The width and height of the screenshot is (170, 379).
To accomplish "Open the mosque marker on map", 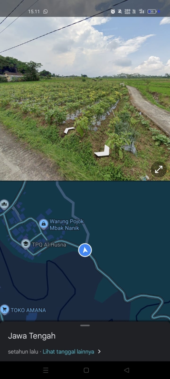I will click(x=4, y=204).
